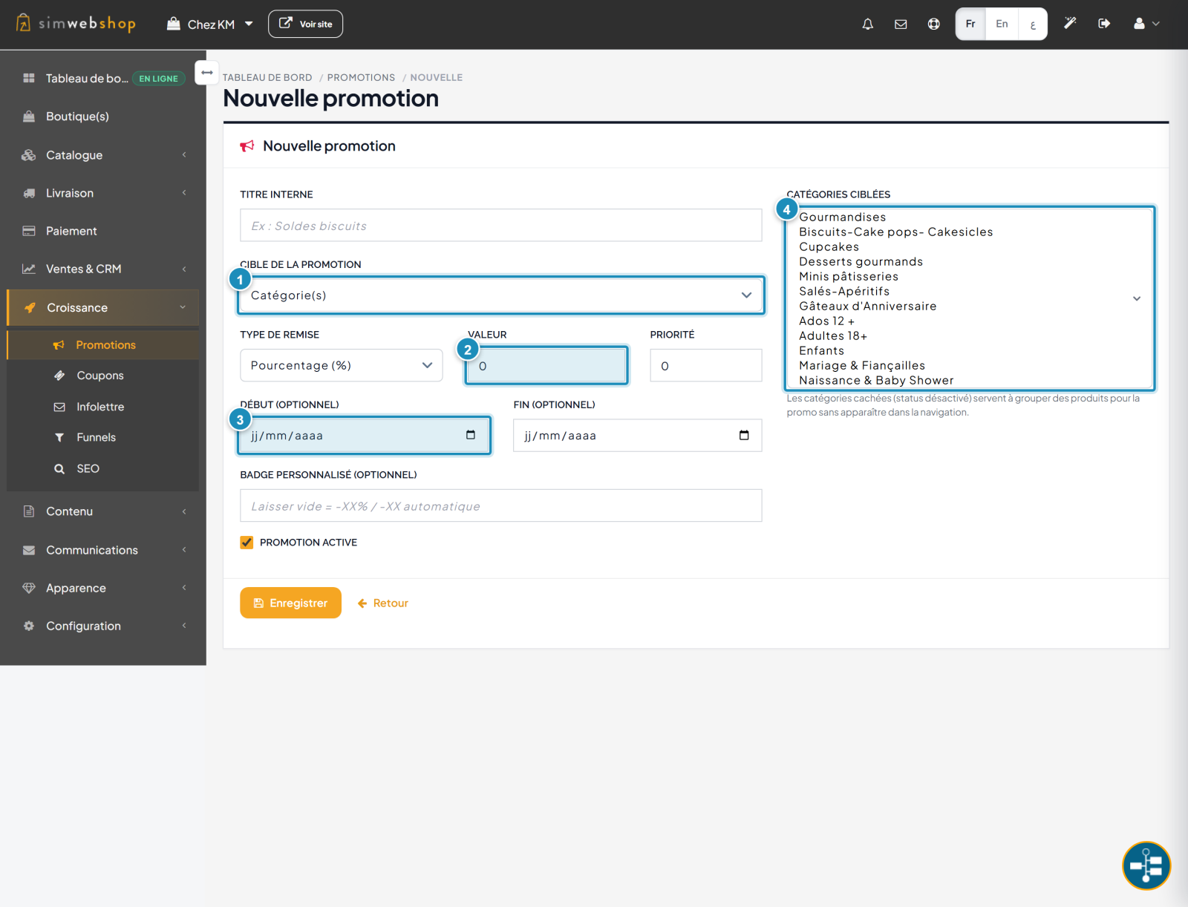Click the Titre interne input field
The width and height of the screenshot is (1188, 907).
point(501,226)
